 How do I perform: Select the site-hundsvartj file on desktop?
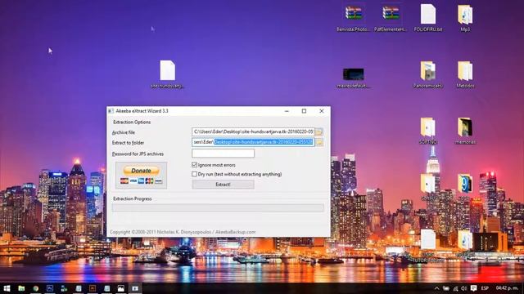pyautogui.click(x=167, y=74)
